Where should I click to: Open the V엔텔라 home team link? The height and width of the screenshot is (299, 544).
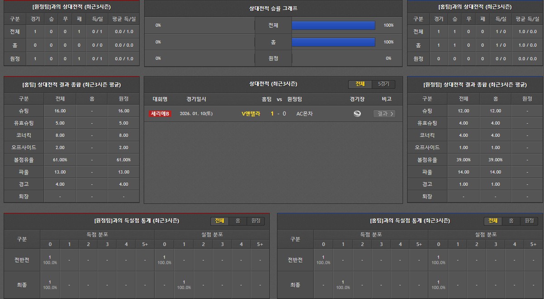coord(251,114)
